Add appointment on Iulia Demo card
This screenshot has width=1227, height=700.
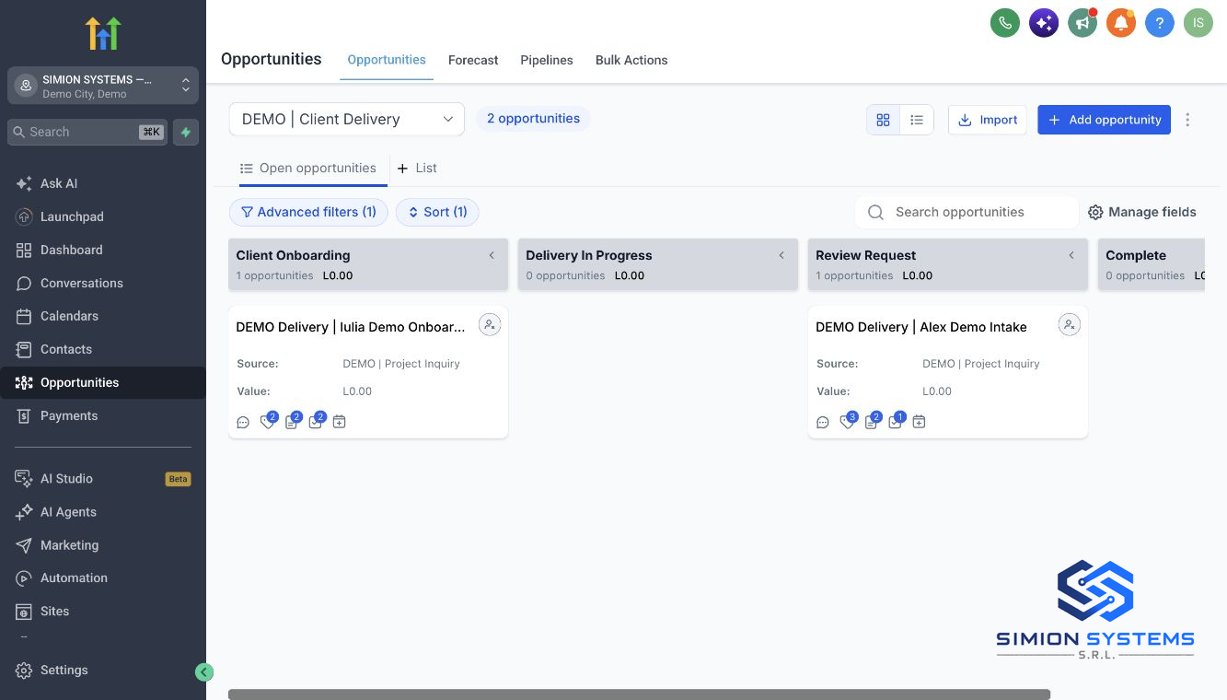(x=340, y=422)
